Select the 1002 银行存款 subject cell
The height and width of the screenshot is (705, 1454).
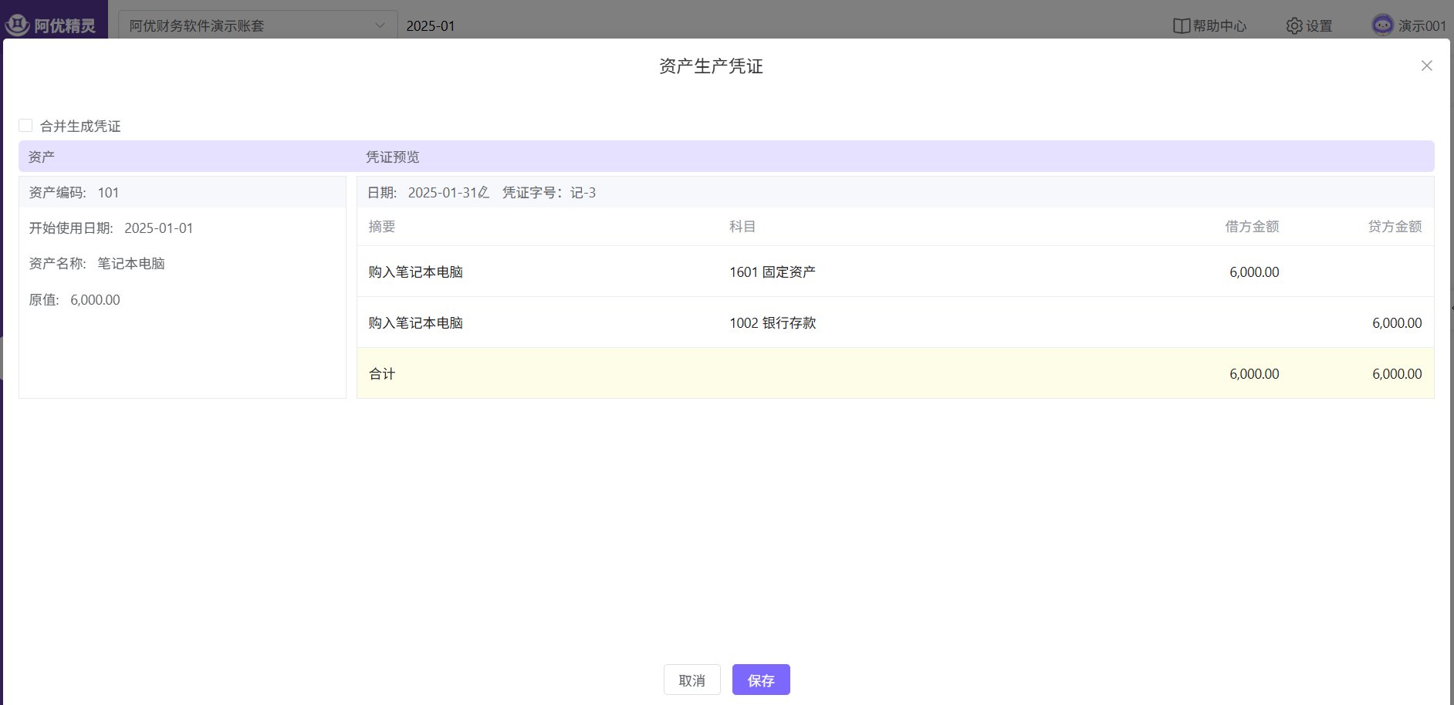[x=773, y=322]
